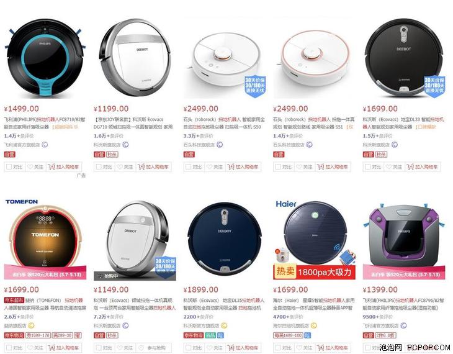Open the black DEEBOT DL33 product image

click(403, 58)
